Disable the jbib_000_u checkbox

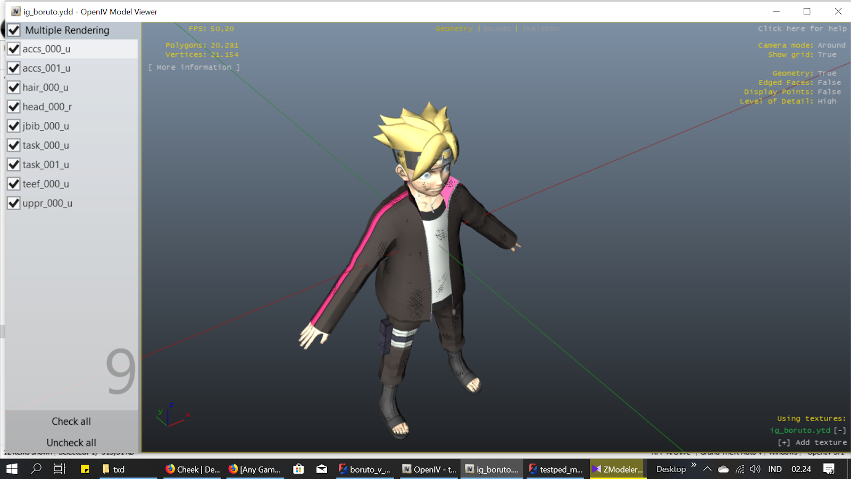14,126
